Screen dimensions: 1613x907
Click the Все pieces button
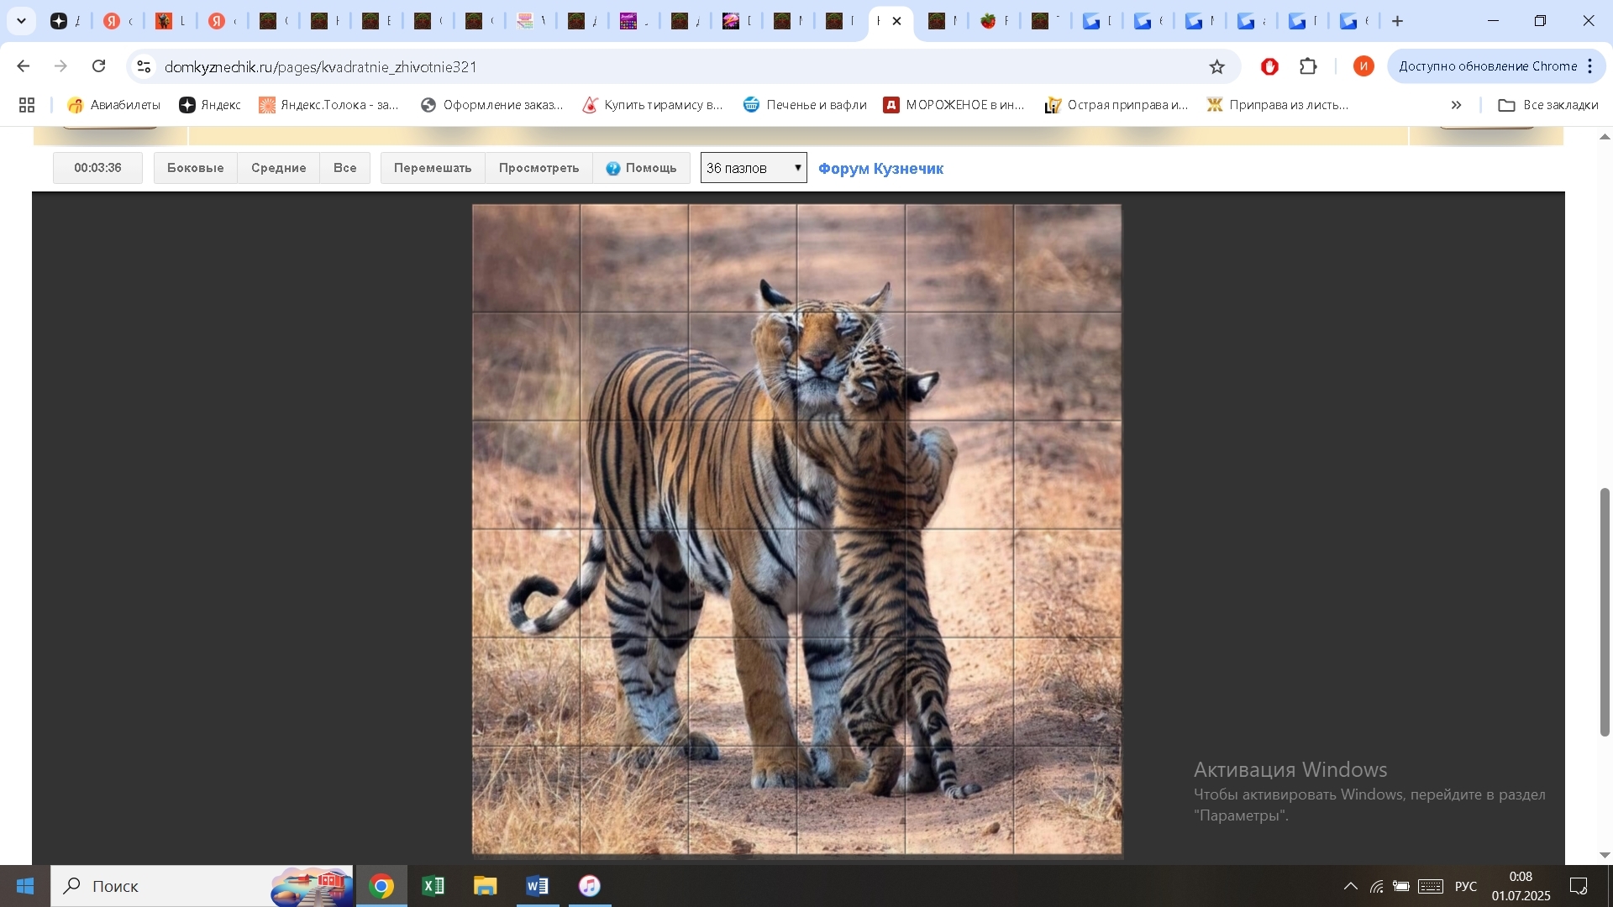pos(344,168)
